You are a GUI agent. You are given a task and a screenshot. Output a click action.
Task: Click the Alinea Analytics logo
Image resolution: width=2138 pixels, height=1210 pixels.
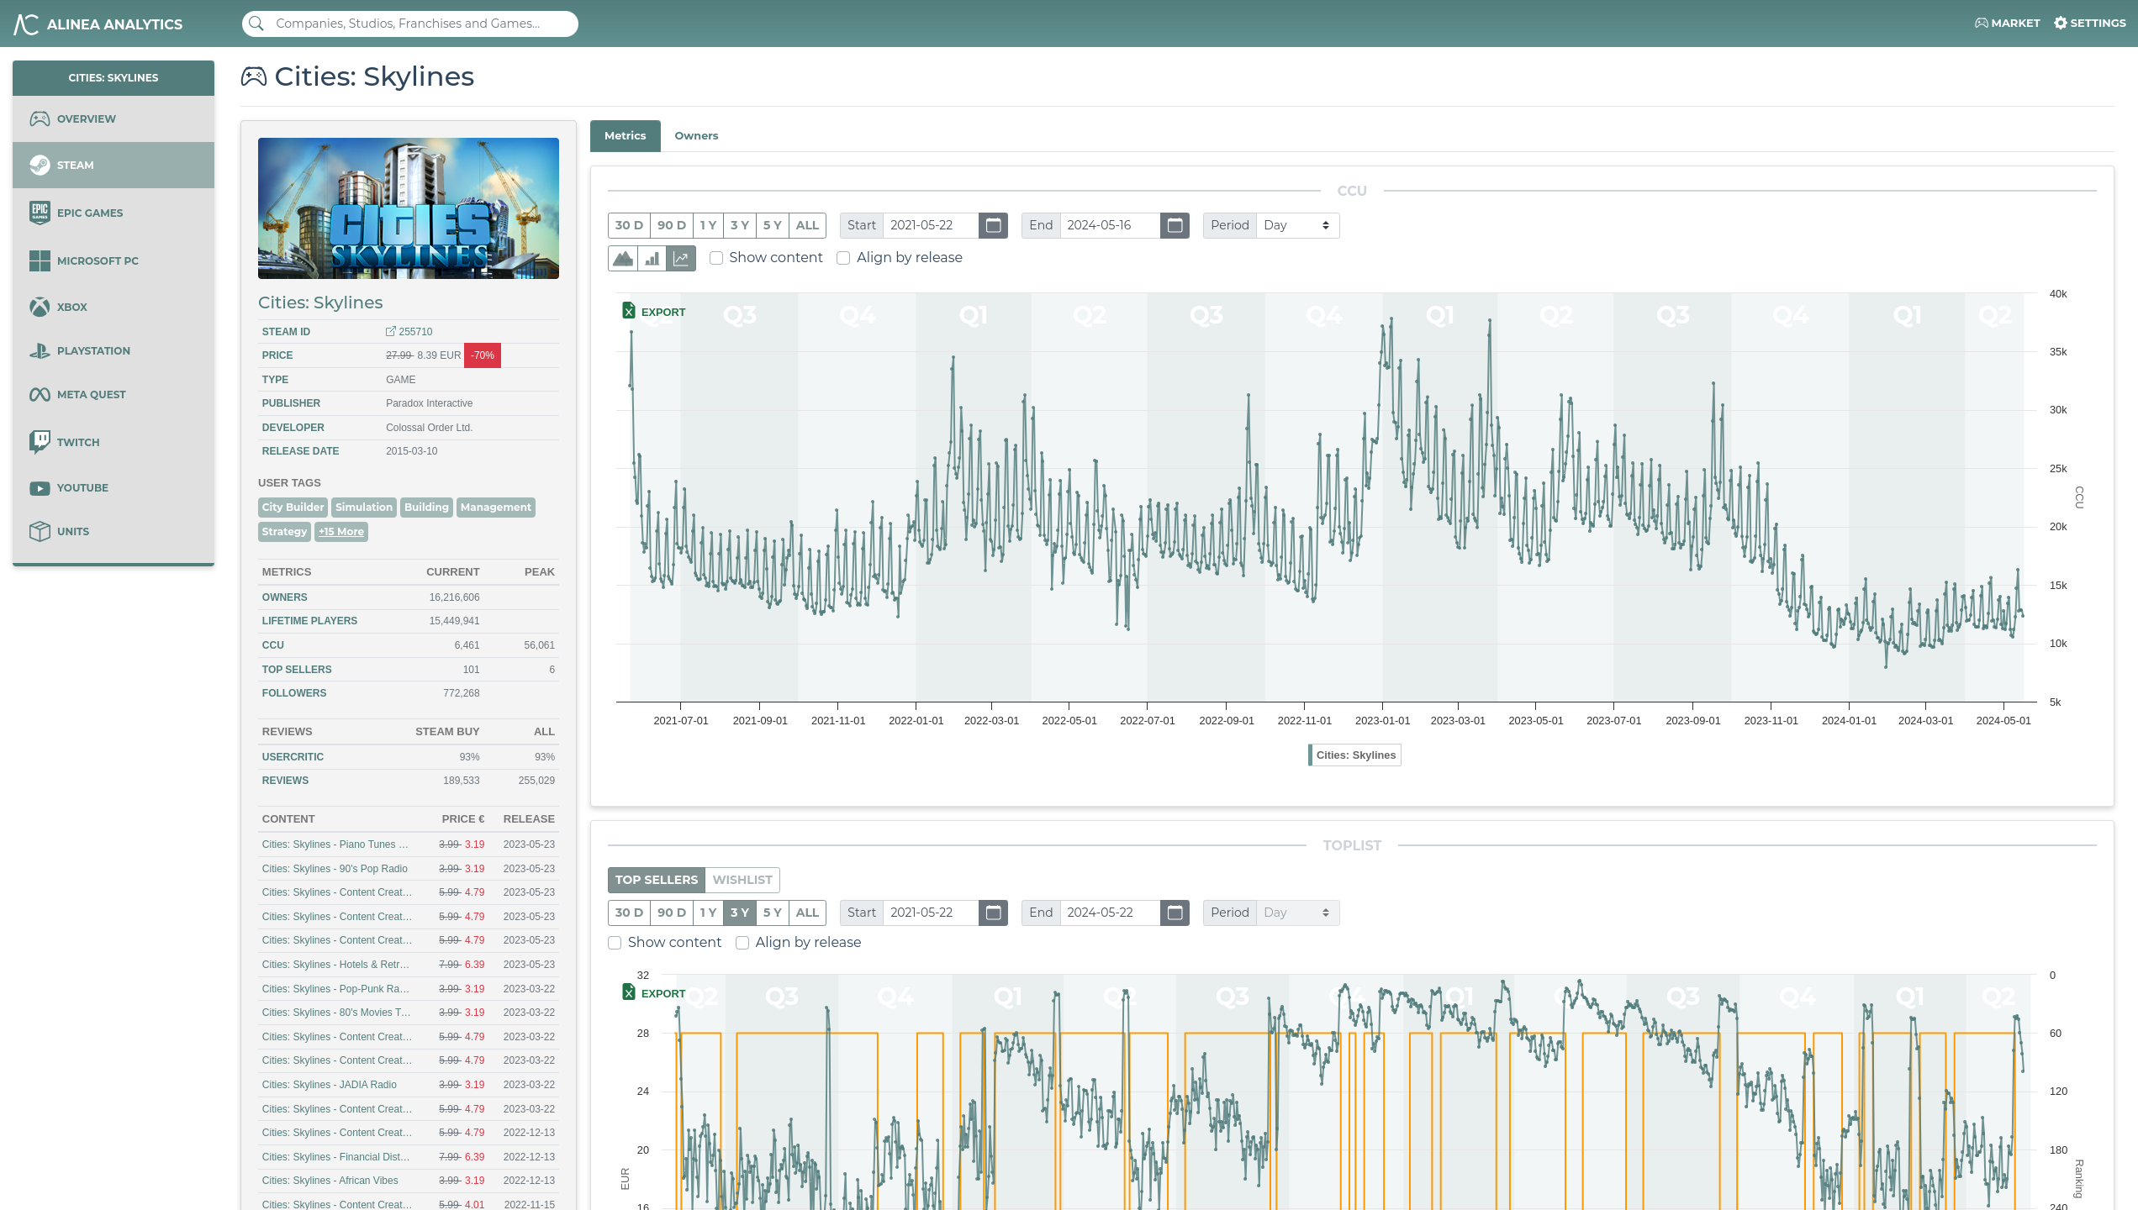coord(98,24)
